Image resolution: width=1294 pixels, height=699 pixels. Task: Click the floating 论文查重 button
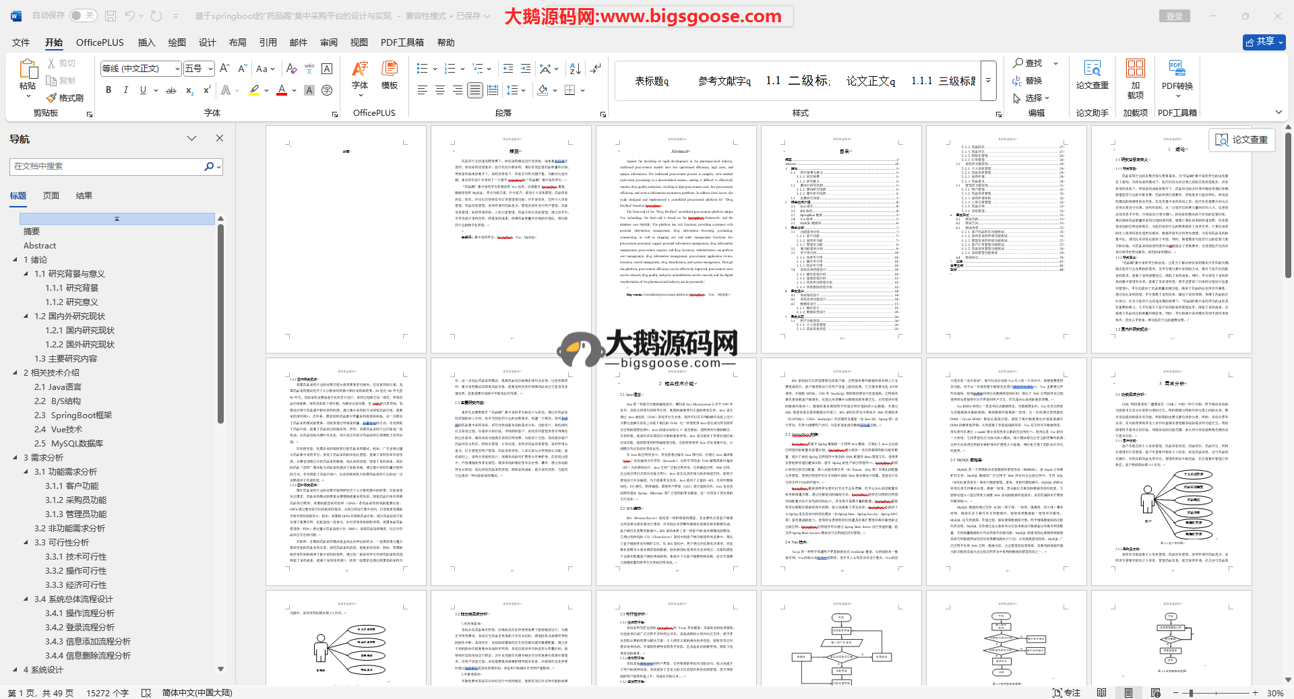pos(1242,139)
